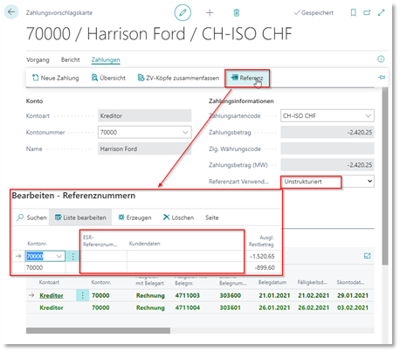Click first row Kundendaten cell
400x352 pixels.
[x=185, y=256]
